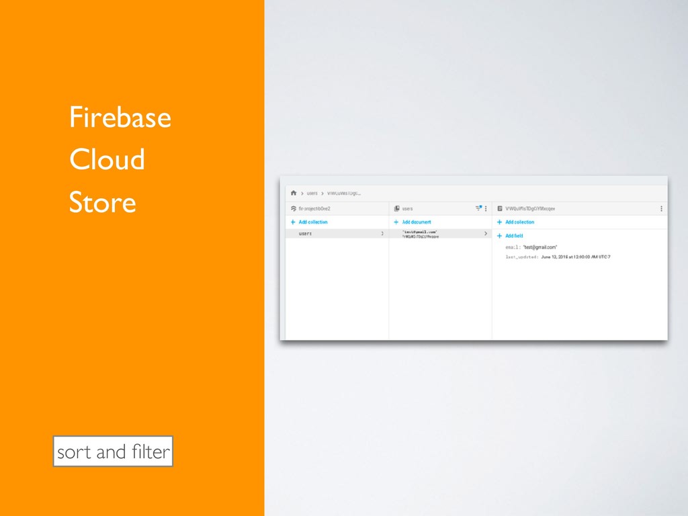Click the last_updated field name
The image size is (688, 516).
pyautogui.click(x=521, y=257)
